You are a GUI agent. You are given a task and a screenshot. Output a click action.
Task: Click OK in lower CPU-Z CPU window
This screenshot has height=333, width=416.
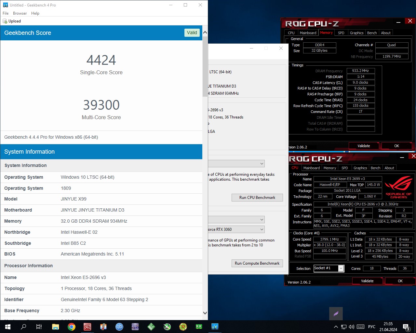[x=400, y=281]
